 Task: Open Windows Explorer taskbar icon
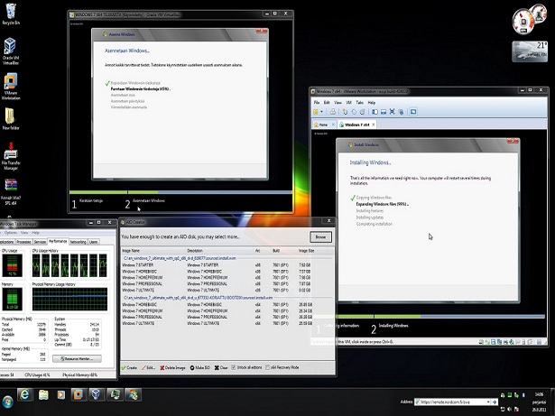pos(43,394)
